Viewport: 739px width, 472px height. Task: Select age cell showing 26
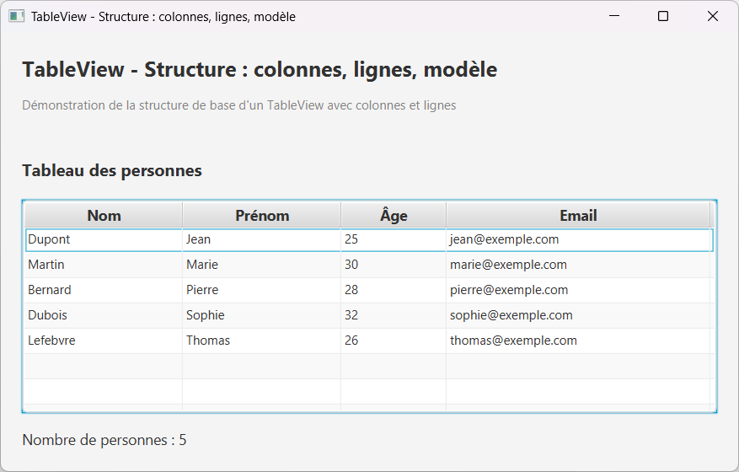point(394,341)
